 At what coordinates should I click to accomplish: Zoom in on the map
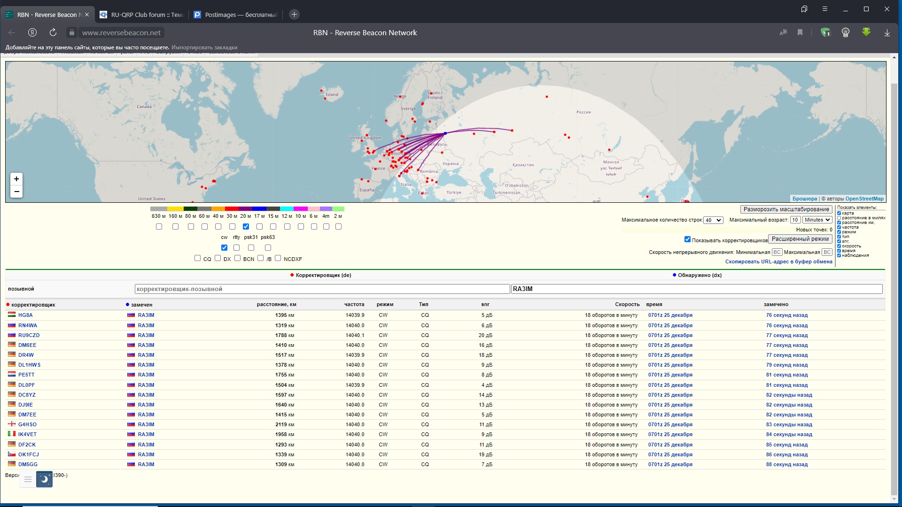[x=16, y=179]
